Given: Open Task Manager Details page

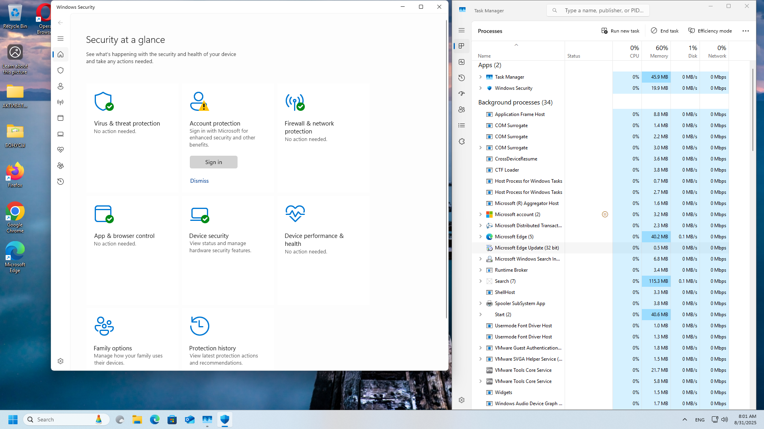Looking at the screenshot, I should click(x=462, y=126).
